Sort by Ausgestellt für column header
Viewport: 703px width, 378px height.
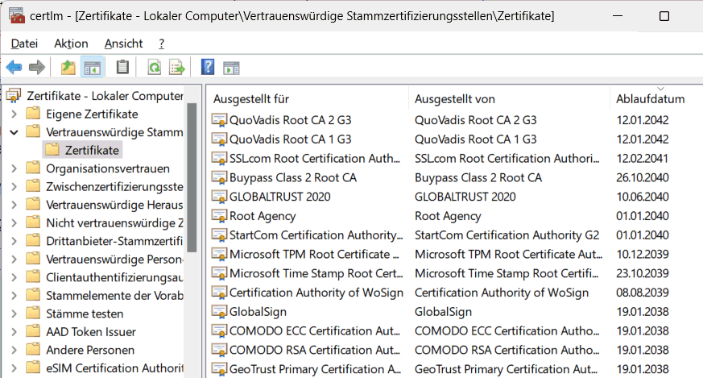308,99
